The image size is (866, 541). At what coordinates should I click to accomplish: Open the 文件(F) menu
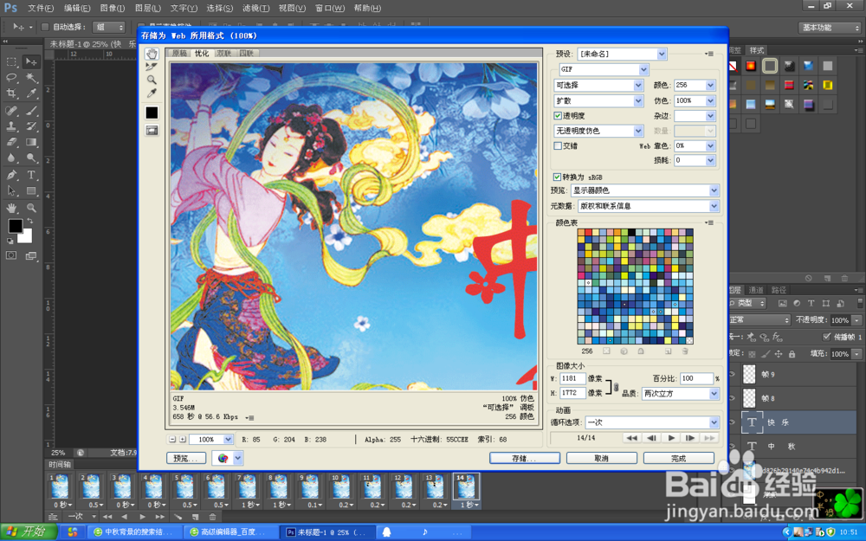[x=41, y=8]
